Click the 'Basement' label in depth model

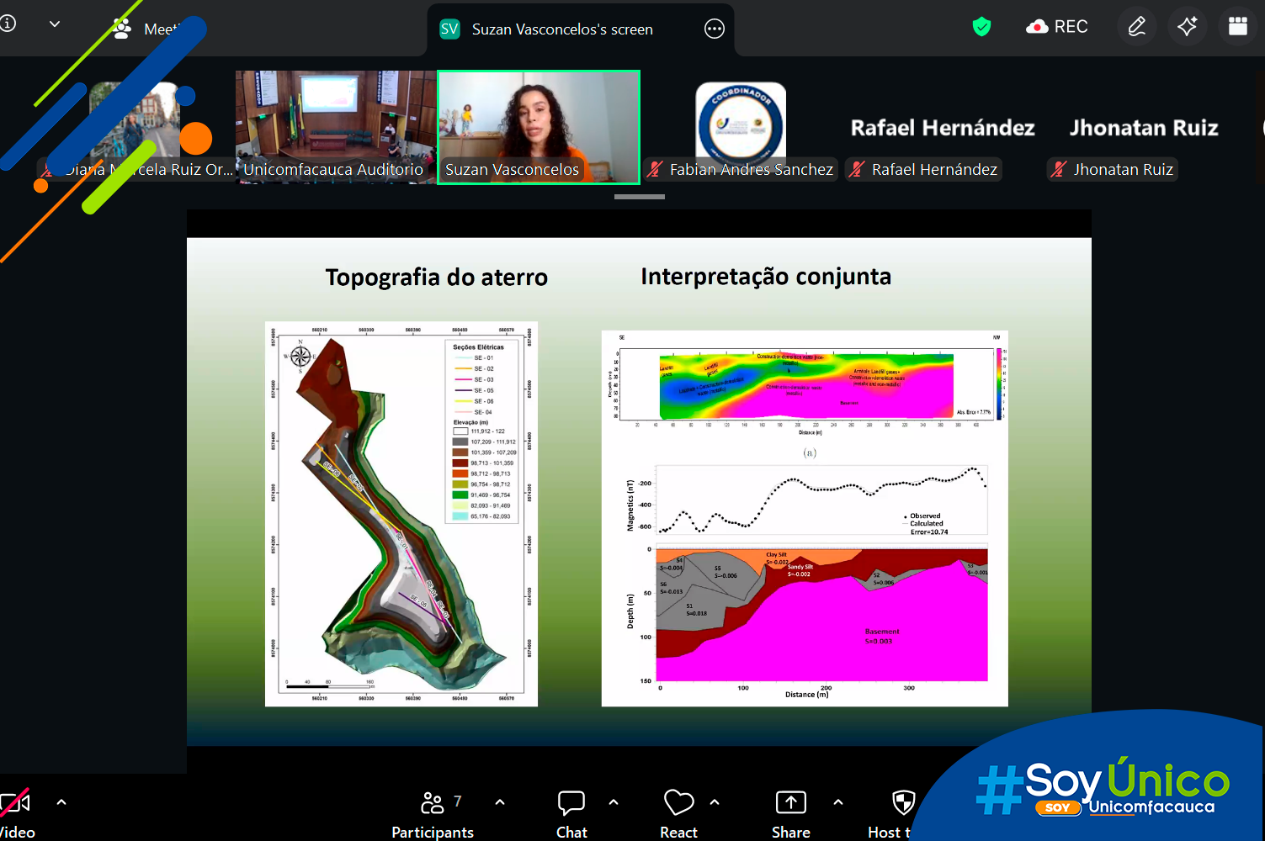pyautogui.click(x=882, y=632)
